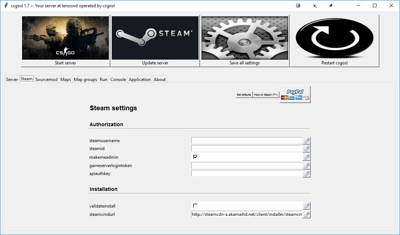Screen dimensions: 400x235
Task: Maximize the csgosl window
Action: pos(375,6)
